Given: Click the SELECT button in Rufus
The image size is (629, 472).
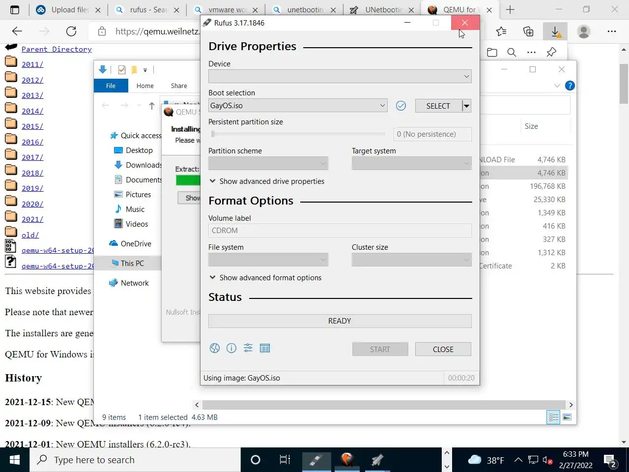Looking at the screenshot, I should coord(438,106).
